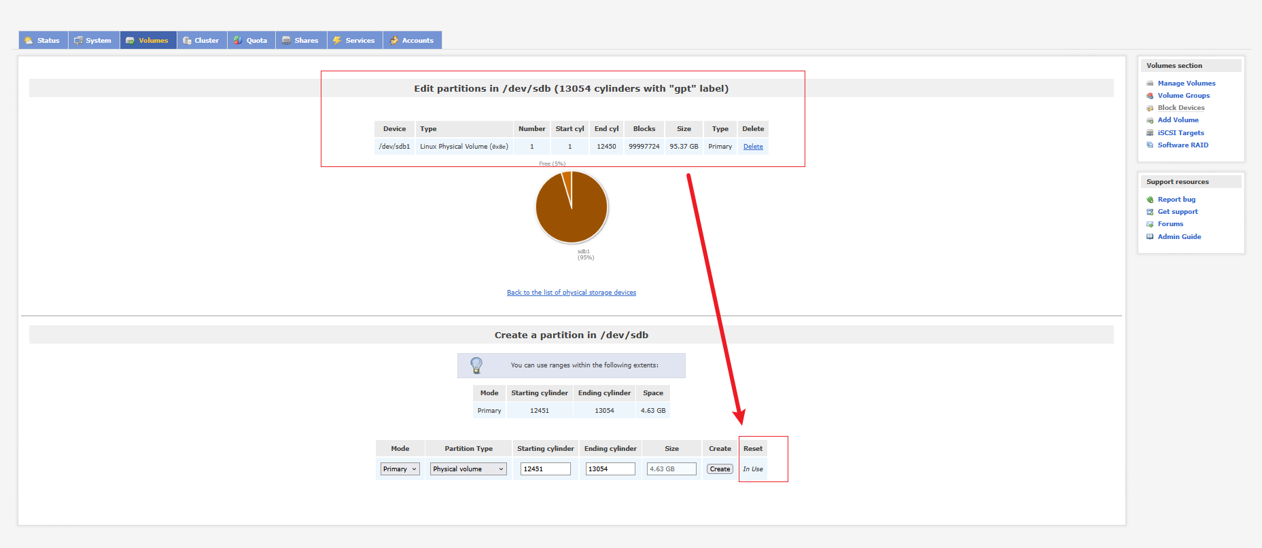This screenshot has width=1262, height=548.
Task: Click the Starting cylinder input field
Action: (x=546, y=469)
